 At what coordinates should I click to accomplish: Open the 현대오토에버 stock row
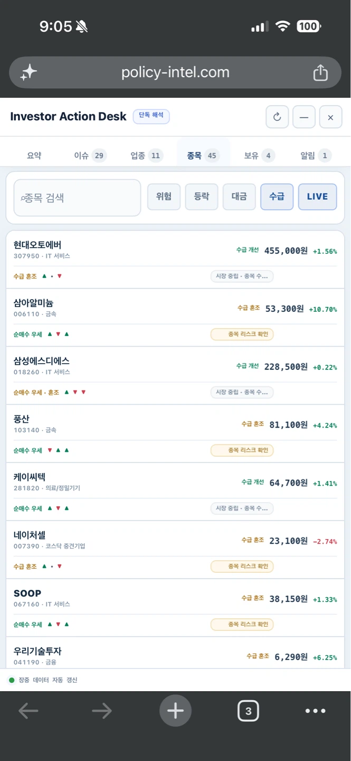point(175,259)
